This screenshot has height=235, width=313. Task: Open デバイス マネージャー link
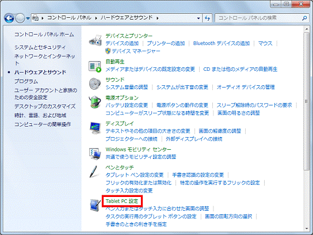(x=136, y=51)
